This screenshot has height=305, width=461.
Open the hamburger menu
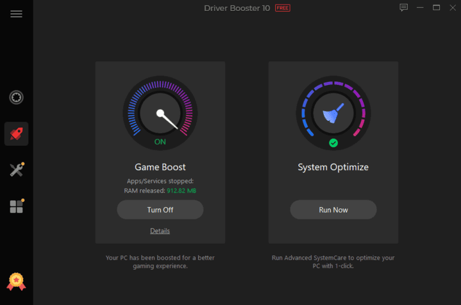coord(16,14)
